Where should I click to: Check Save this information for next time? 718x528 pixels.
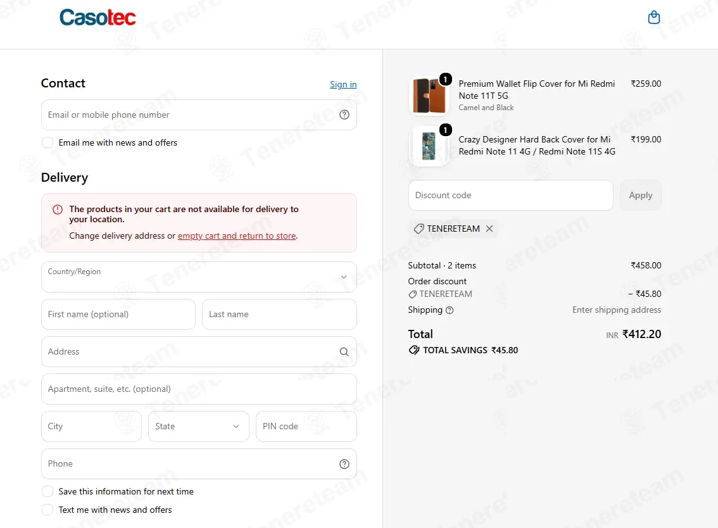[x=47, y=491]
